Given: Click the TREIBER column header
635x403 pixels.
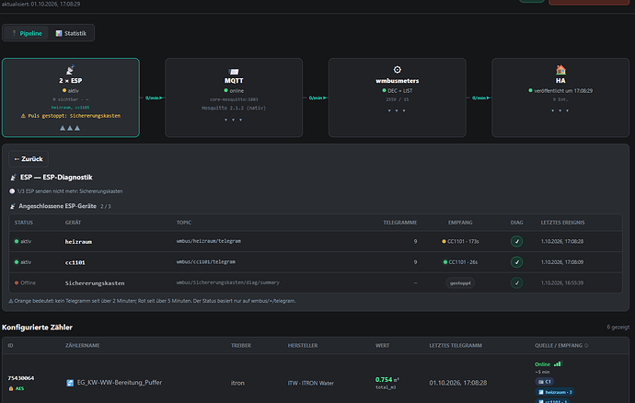Looking at the screenshot, I should tap(241, 345).
